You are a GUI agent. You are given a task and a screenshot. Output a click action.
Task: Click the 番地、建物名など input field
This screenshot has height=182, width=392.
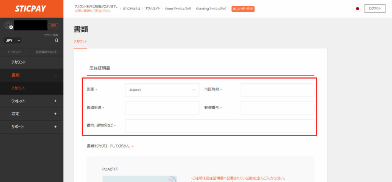pos(219,126)
